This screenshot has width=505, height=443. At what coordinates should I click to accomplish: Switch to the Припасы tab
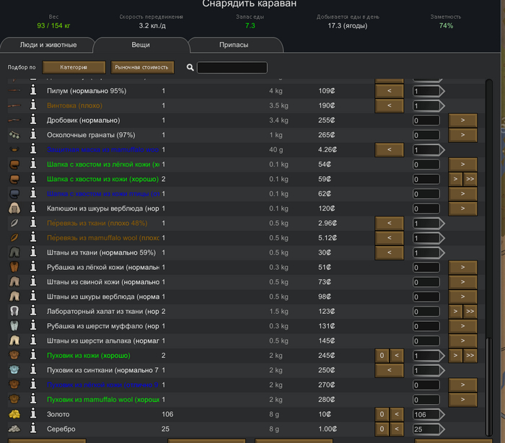[234, 45]
